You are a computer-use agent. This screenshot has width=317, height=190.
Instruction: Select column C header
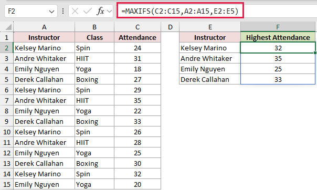138,27
